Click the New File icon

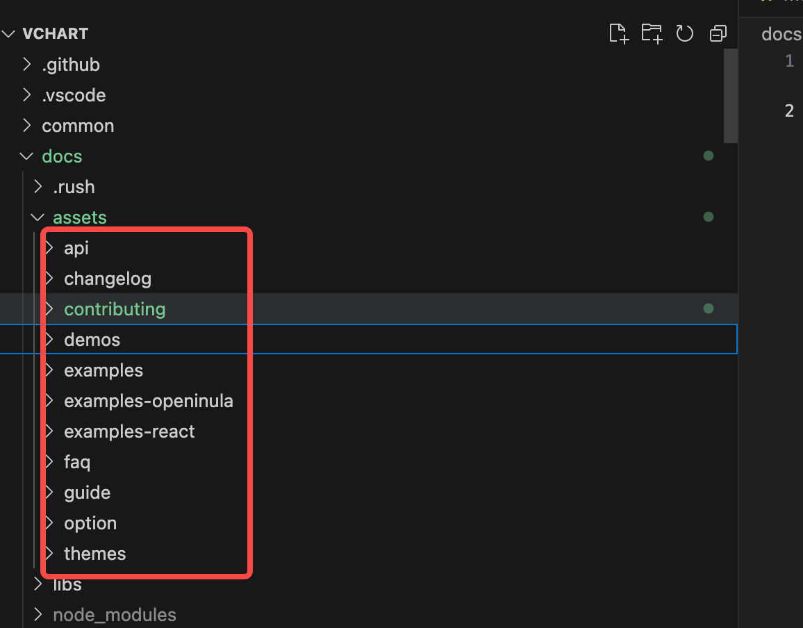pos(619,34)
